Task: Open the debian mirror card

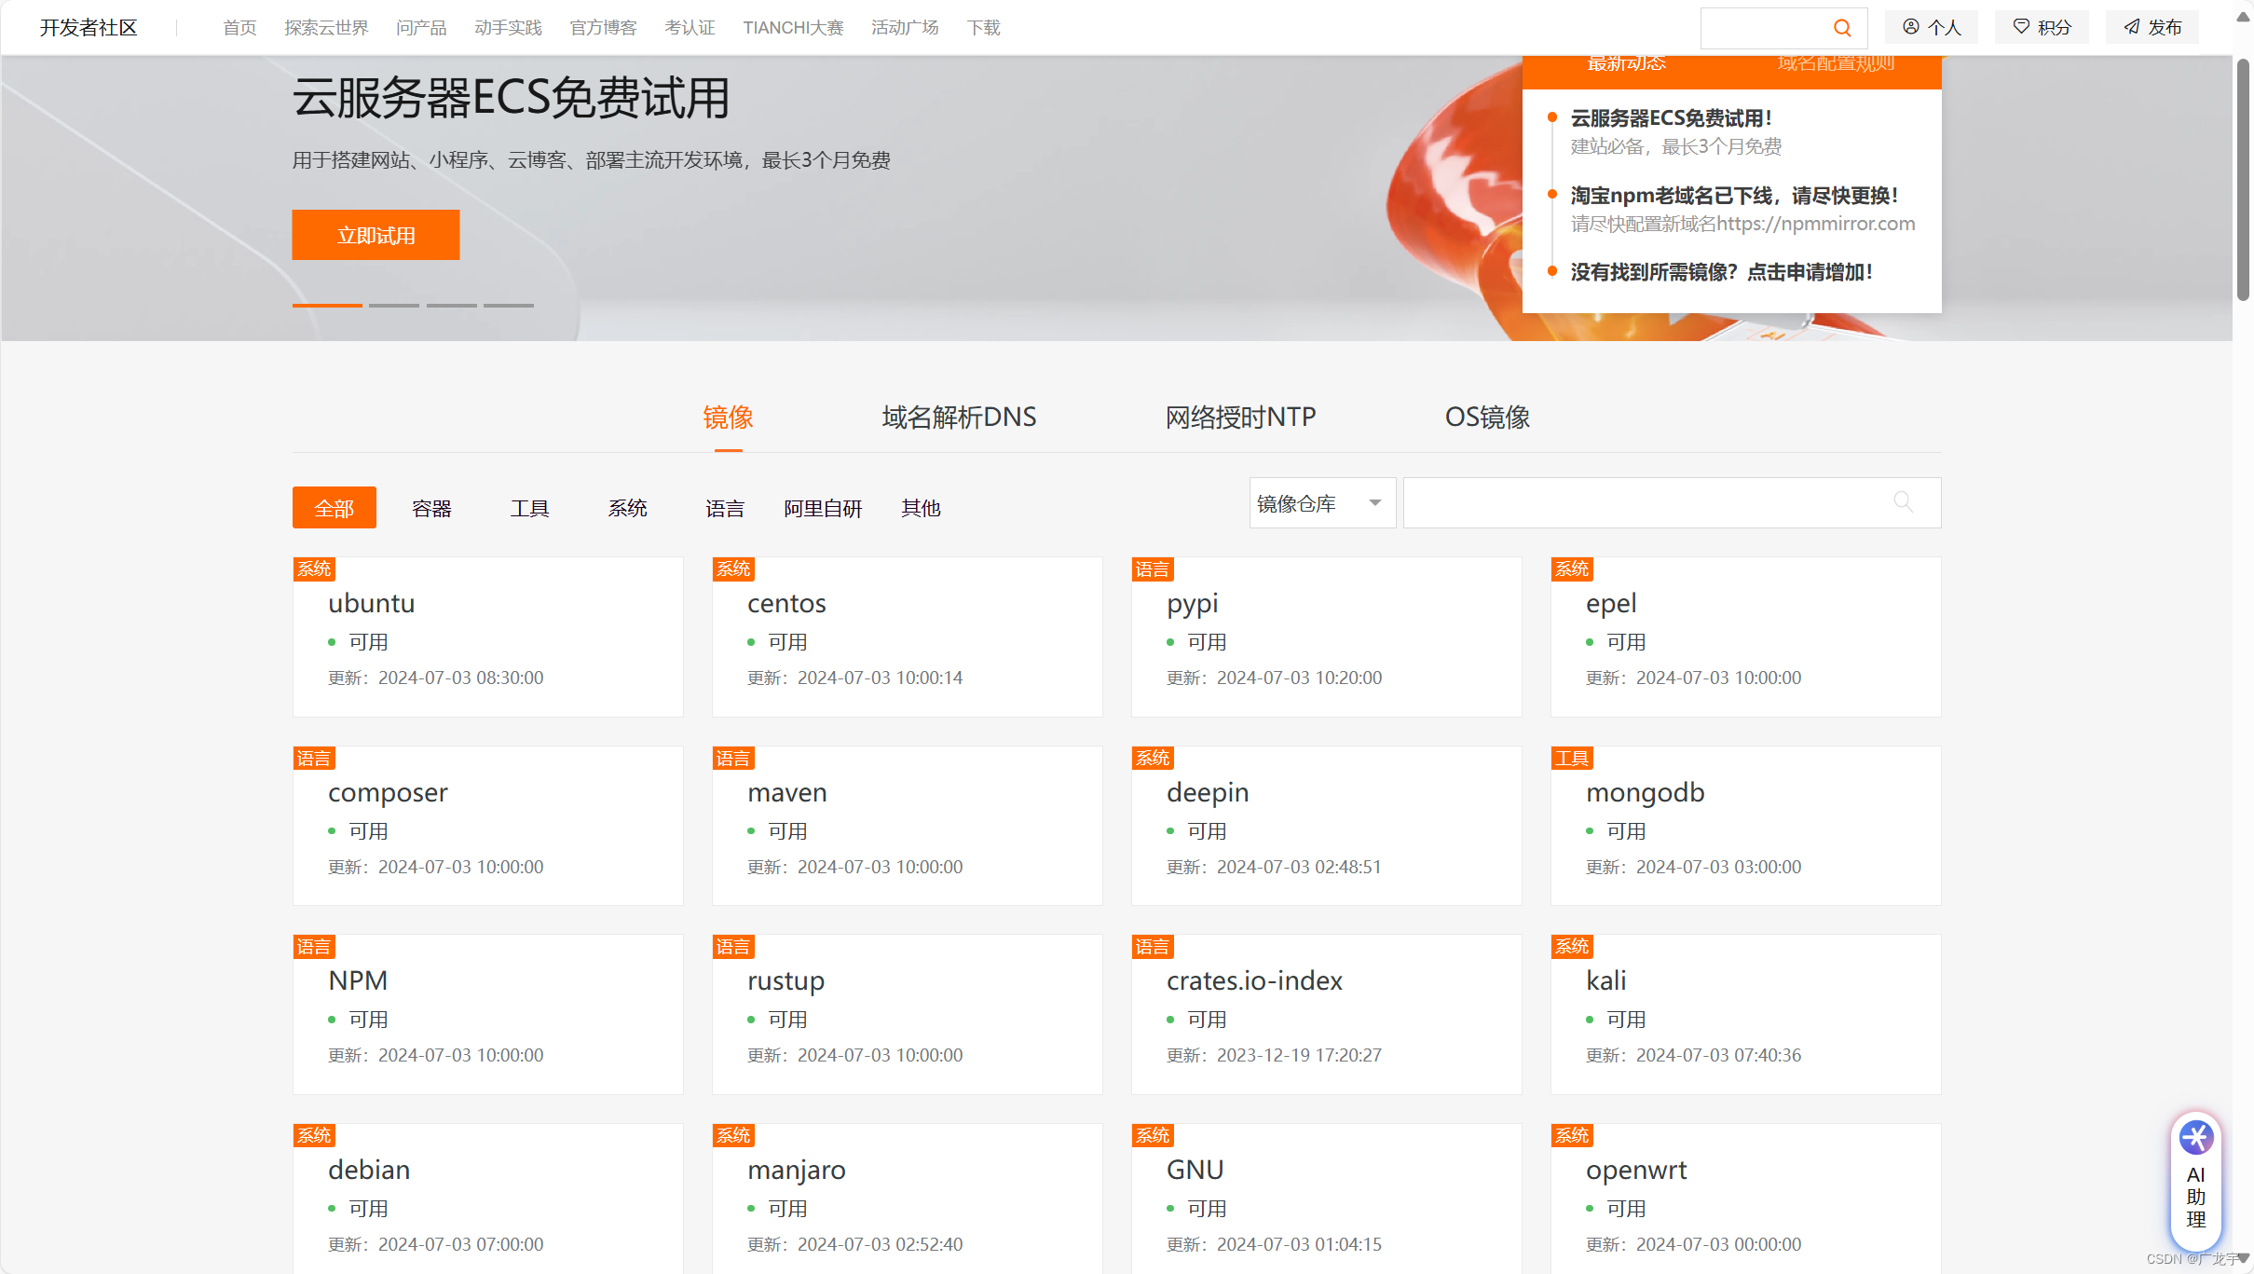Action: coord(488,1199)
